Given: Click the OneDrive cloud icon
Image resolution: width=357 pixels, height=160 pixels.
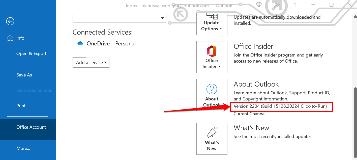Looking at the screenshot, I should (x=80, y=43).
